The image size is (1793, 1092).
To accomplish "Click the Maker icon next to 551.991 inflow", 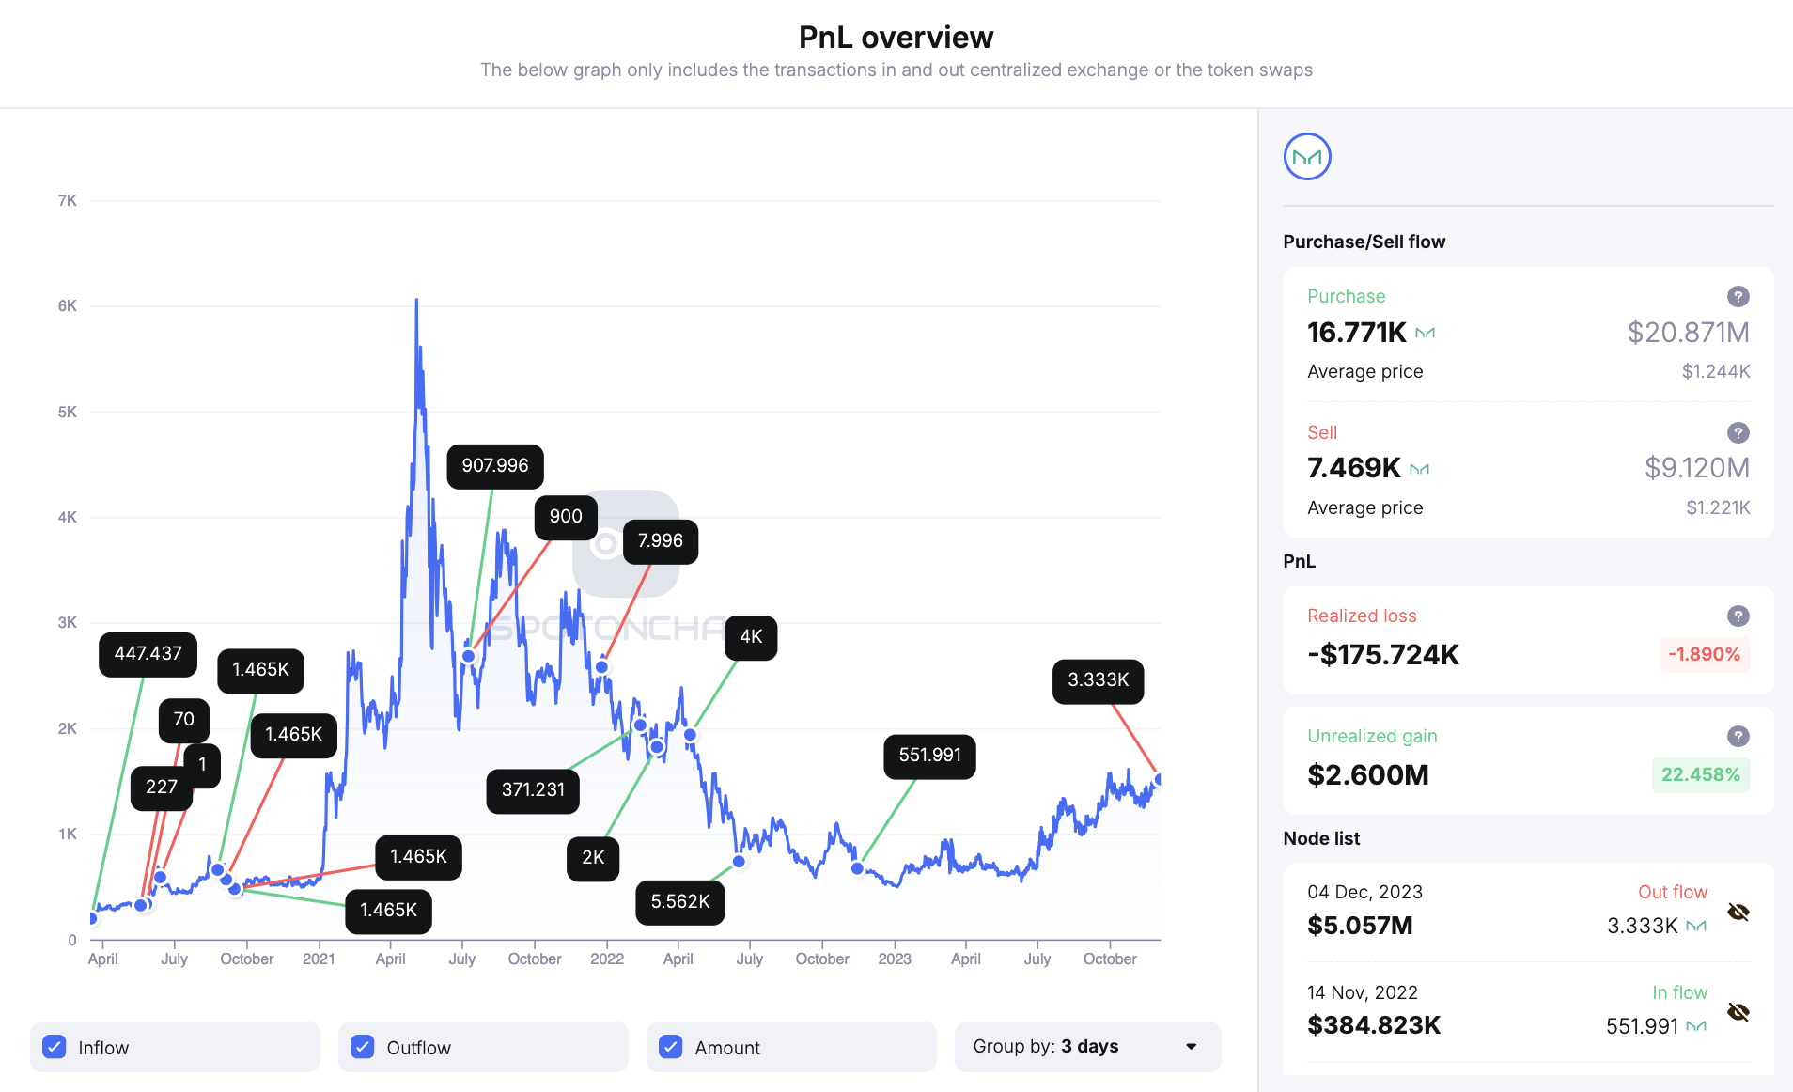I will (x=1695, y=1026).
